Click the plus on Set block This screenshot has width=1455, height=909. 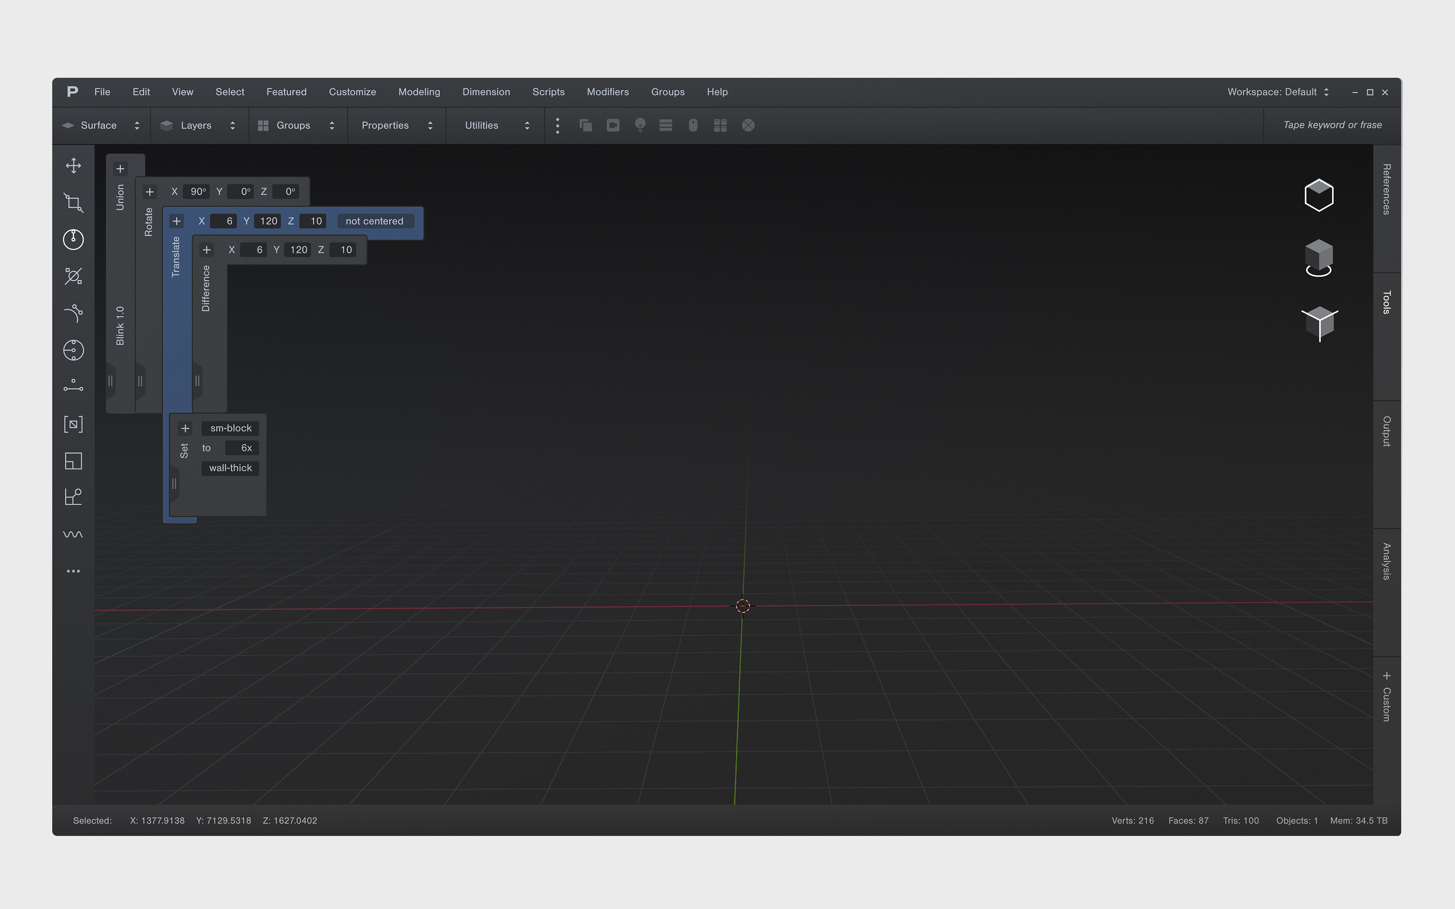coord(185,429)
